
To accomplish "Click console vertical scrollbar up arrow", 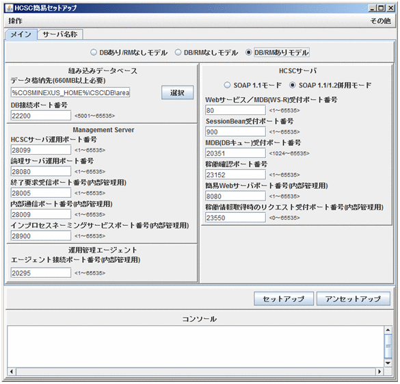I will pos(388,330).
